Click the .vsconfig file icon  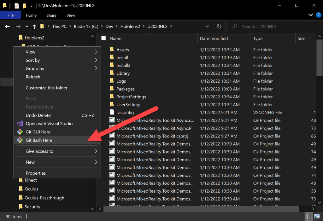tap(112, 112)
